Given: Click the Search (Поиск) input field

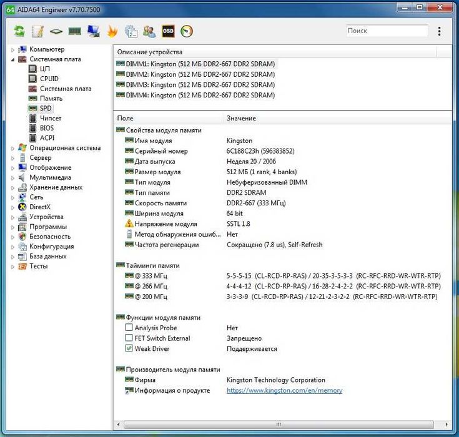Looking at the screenshot, I should coord(387,31).
